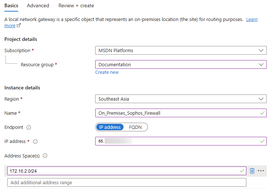Open the Resource group dropdown
This screenshot has height=190, width=270.
tap(181, 65)
